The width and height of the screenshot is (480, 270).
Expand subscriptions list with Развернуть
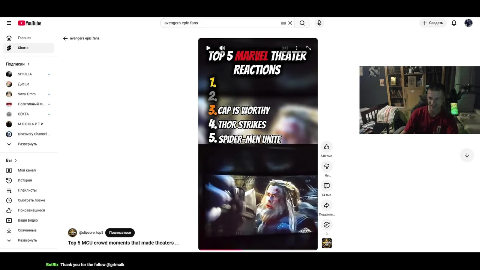[28, 144]
